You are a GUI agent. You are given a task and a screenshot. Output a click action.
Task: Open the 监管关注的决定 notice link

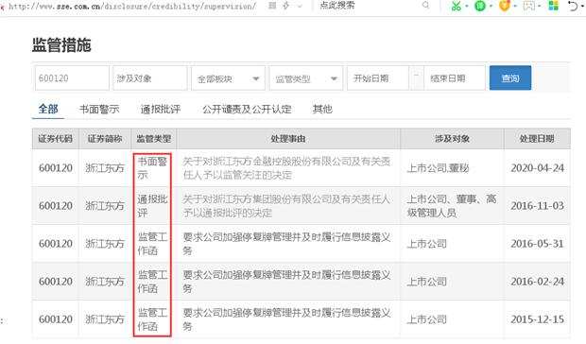286,168
